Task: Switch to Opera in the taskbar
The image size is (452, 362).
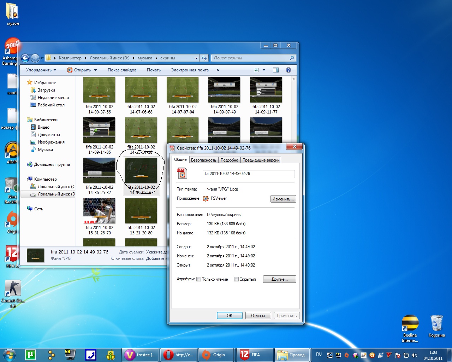Action: pos(179,355)
